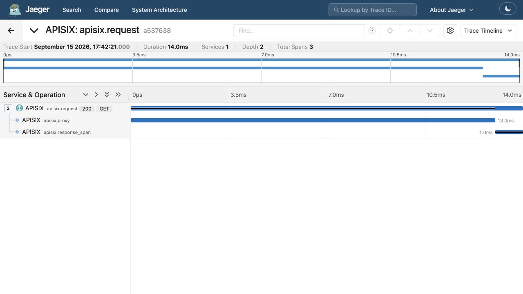
Task: Click the 13.0ms duration label
Action: tap(506, 120)
